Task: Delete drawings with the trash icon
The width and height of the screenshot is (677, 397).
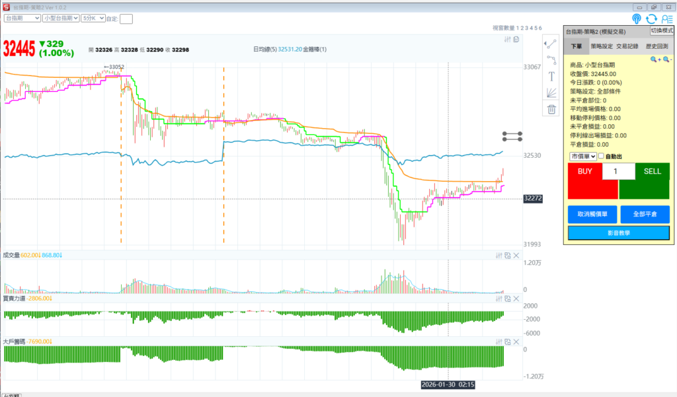Action: tap(551, 110)
